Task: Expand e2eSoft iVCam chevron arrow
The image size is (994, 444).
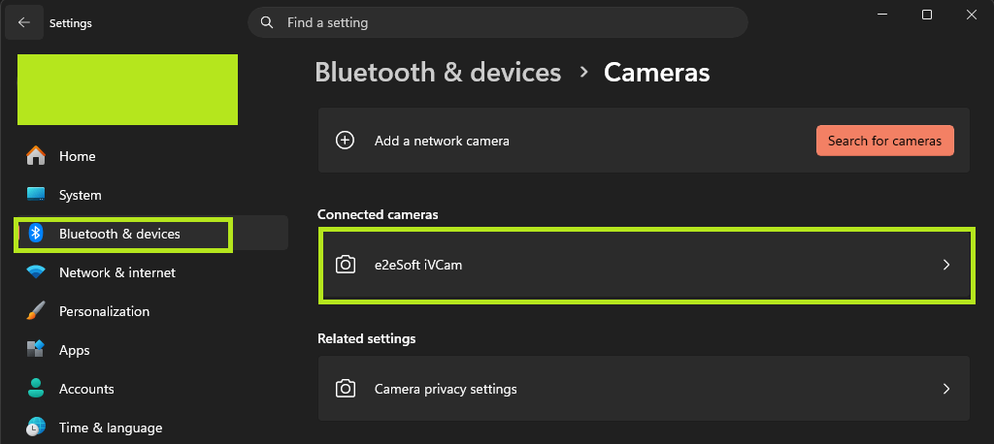Action: point(946,265)
